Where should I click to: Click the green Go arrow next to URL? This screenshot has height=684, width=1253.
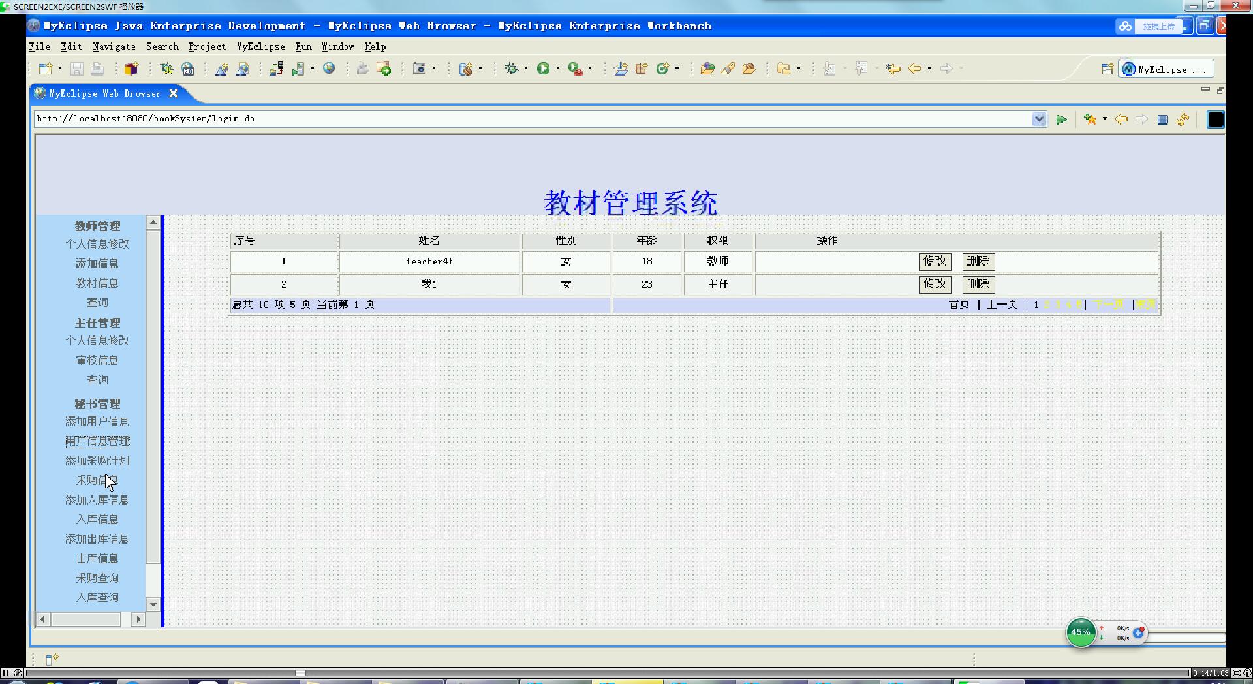point(1061,119)
